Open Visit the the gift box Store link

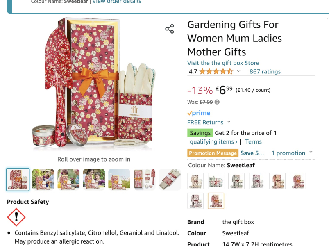[223, 63]
